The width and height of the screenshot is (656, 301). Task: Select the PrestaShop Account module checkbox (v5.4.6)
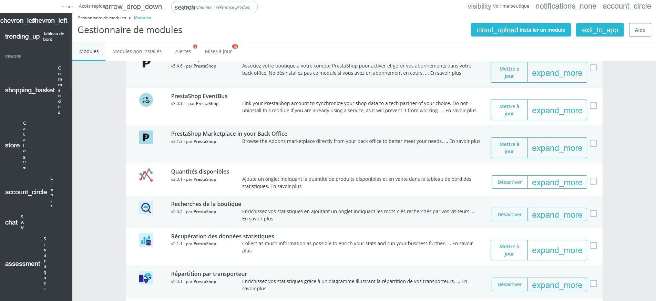(593, 68)
